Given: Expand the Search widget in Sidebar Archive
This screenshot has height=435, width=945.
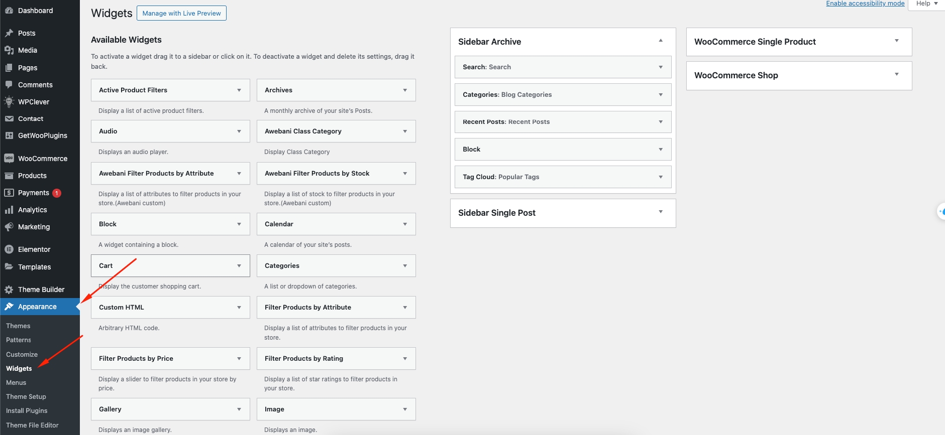Looking at the screenshot, I should click(661, 67).
